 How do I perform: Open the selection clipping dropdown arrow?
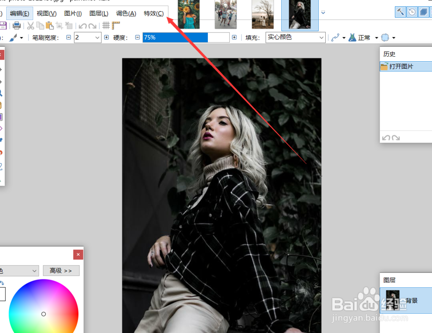tap(394, 38)
